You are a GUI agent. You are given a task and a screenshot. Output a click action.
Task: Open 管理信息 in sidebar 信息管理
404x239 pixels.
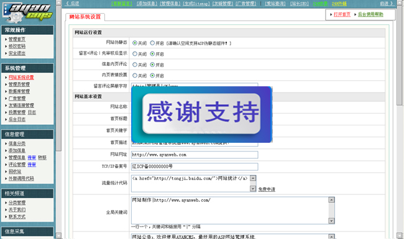click(x=17, y=157)
